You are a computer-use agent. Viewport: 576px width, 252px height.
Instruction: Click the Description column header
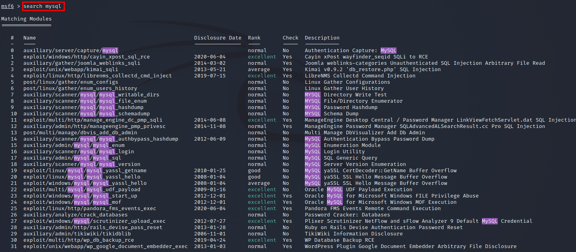coord(322,38)
